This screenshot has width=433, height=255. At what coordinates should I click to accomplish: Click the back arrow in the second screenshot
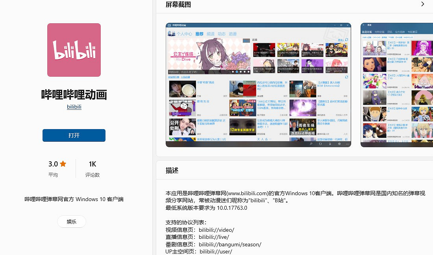(364, 25)
